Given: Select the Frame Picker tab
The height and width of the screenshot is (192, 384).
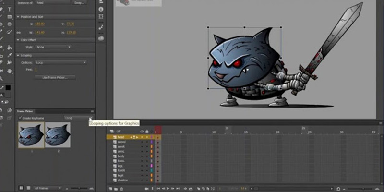Looking at the screenshot, I should click(x=26, y=111).
